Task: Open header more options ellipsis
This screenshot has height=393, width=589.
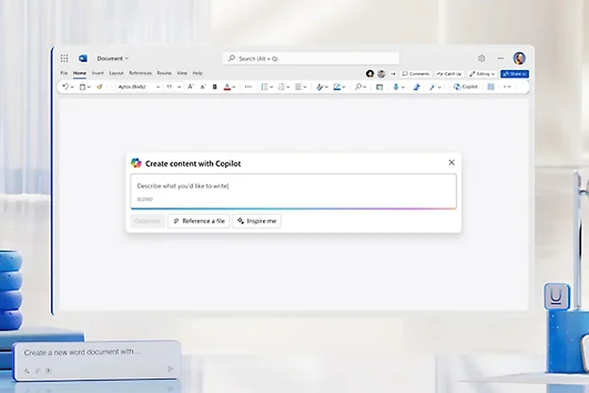Action: [x=501, y=58]
